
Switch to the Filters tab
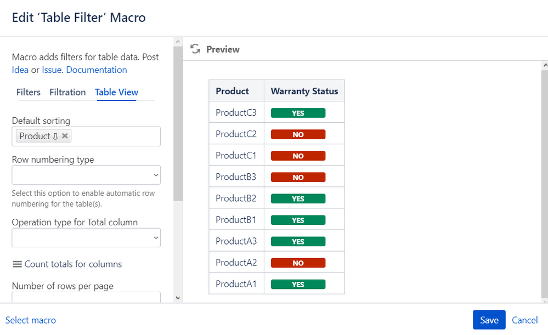pos(29,92)
